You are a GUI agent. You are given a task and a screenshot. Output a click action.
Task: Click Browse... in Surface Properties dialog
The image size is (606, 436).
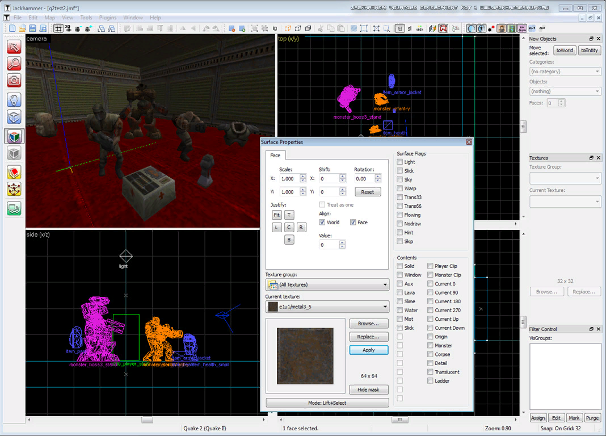[368, 324]
